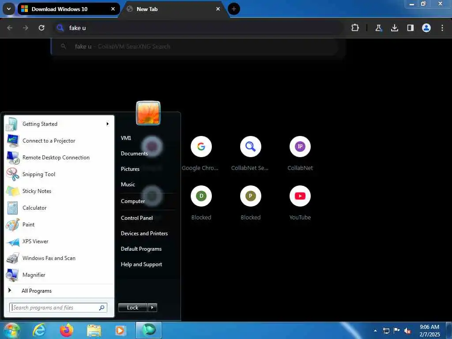Open Windows Explorer from taskbar
This screenshot has width=452, height=339.
click(x=94, y=330)
